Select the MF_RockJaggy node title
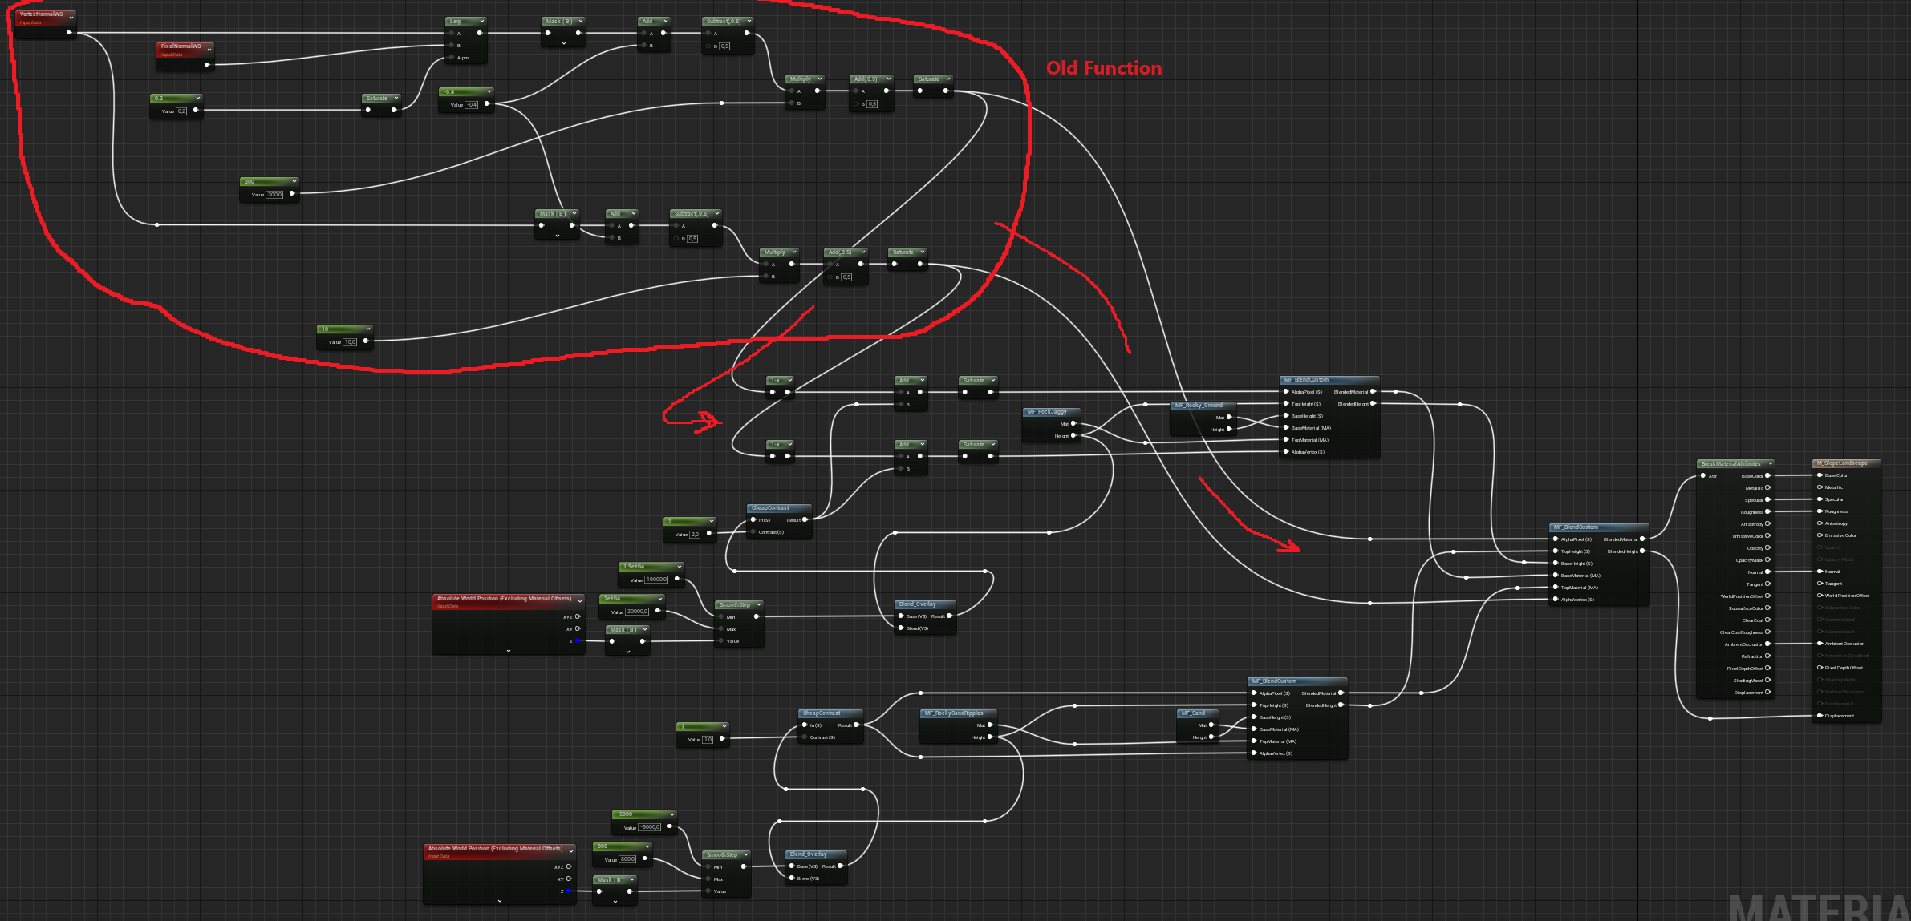 pyautogui.click(x=1047, y=412)
